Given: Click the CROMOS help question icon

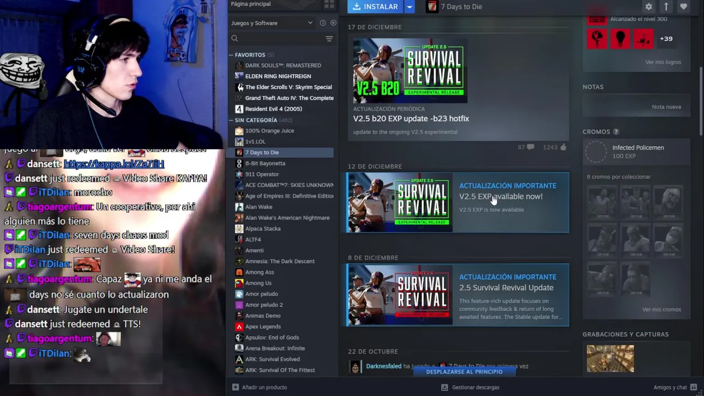Looking at the screenshot, I should pos(616,132).
